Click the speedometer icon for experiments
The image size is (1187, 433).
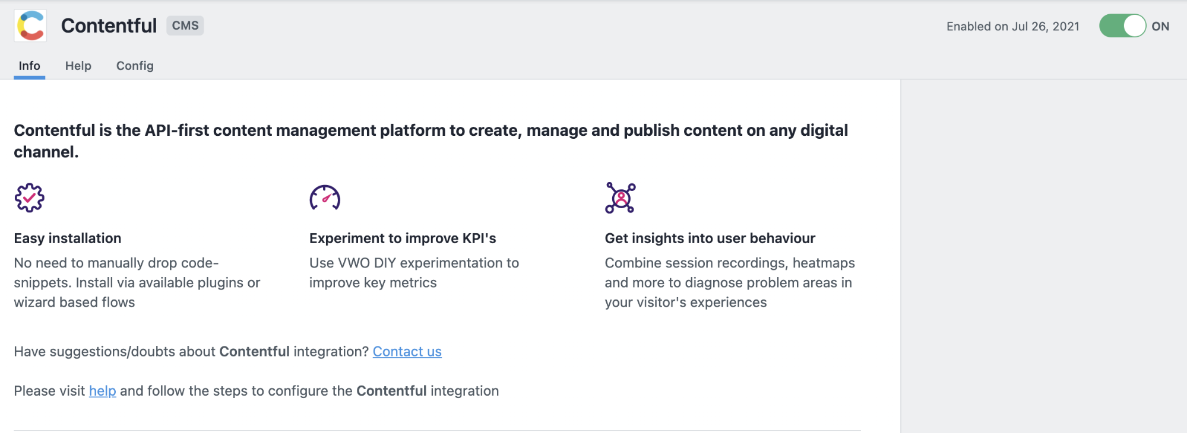325,198
